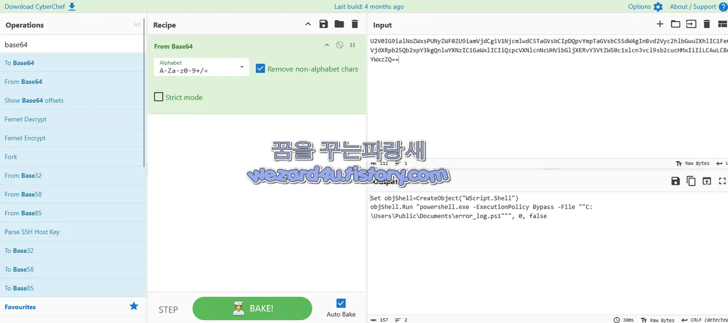Image resolution: width=728 pixels, height=323 pixels.
Task: Click the Favourites star icon
Action: click(x=134, y=307)
